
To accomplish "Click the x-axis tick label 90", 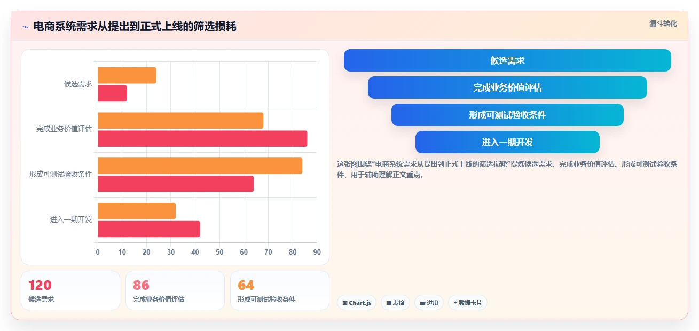I will click(317, 252).
